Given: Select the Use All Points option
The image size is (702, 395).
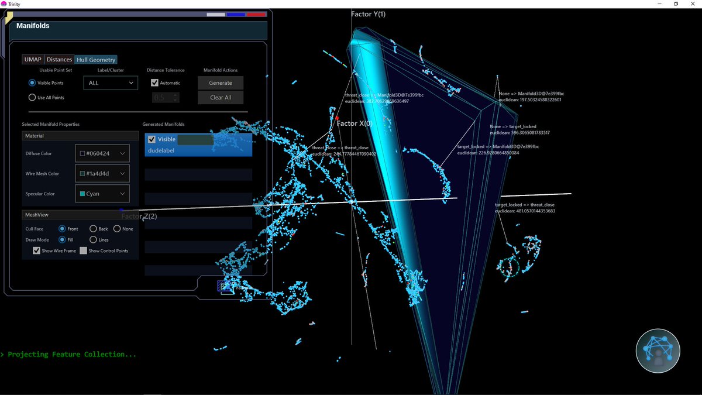Looking at the screenshot, I should (x=32, y=98).
